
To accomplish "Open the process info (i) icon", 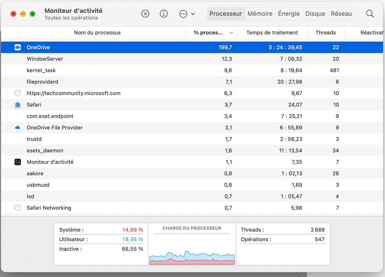I will (x=164, y=14).
